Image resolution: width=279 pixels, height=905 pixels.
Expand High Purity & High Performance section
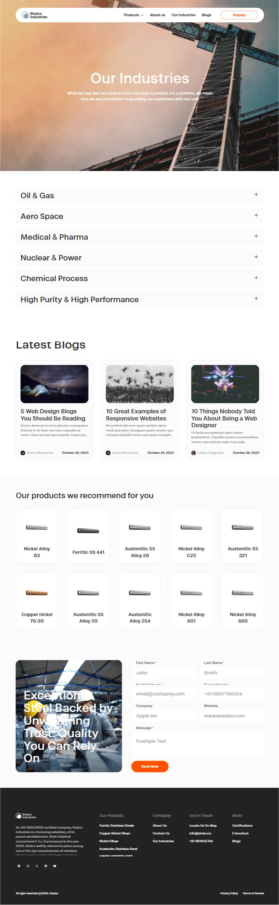pos(256,298)
